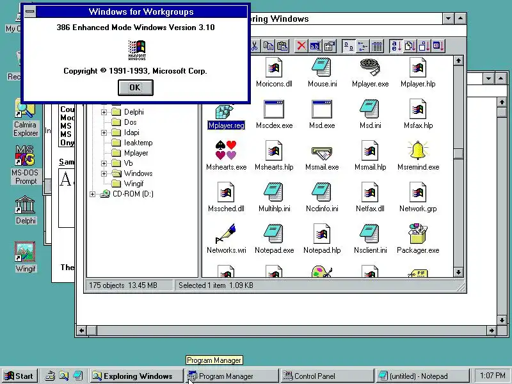Image resolution: width=512 pixels, height=384 pixels.
Task: Switch to Control Panel taskbar button
Action: coord(327,376)
